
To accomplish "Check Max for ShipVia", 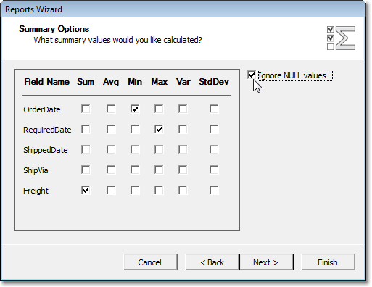I will click(159, 170).
